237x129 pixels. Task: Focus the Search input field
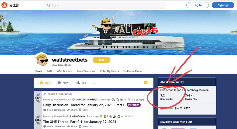[105, 5]
